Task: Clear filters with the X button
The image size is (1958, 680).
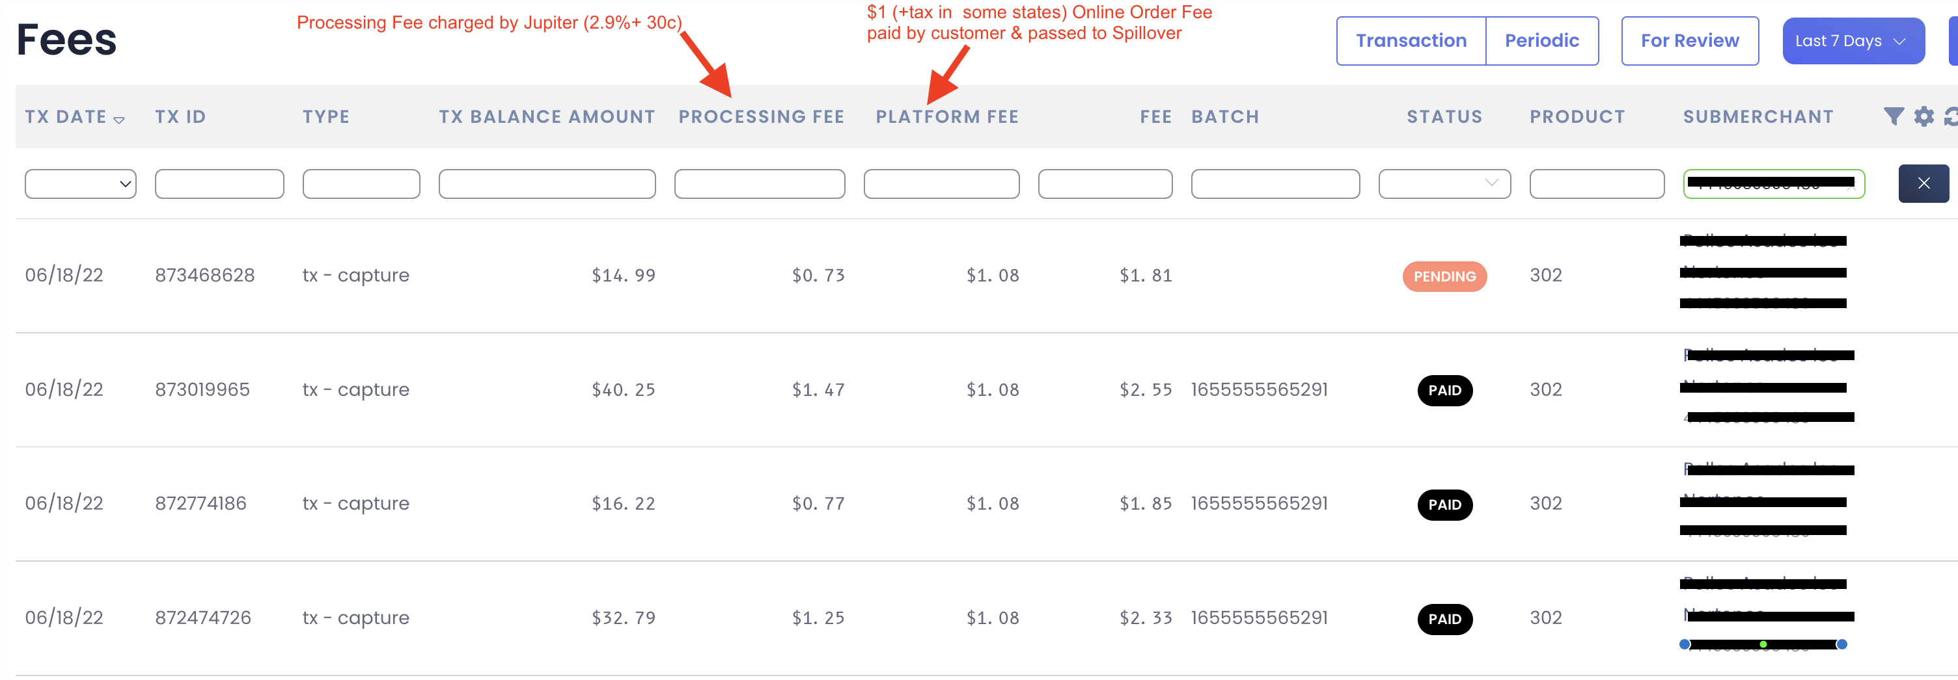Action: [x=1923, y=184]
